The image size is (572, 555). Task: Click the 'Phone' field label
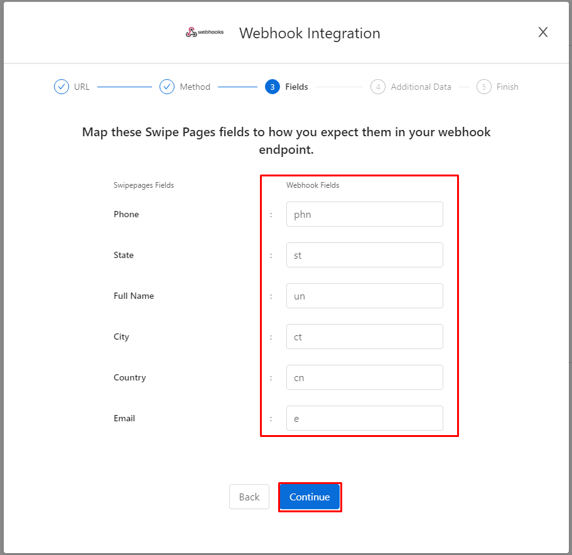[x=126, y=214]
